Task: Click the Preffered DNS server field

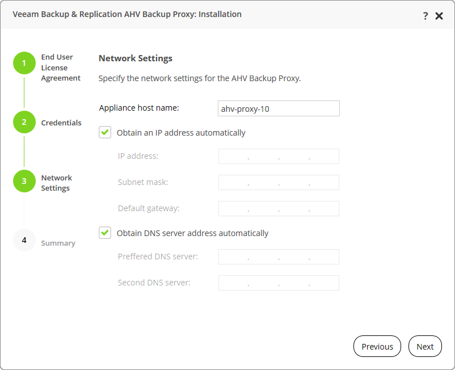Action: [x=279, y=257]
